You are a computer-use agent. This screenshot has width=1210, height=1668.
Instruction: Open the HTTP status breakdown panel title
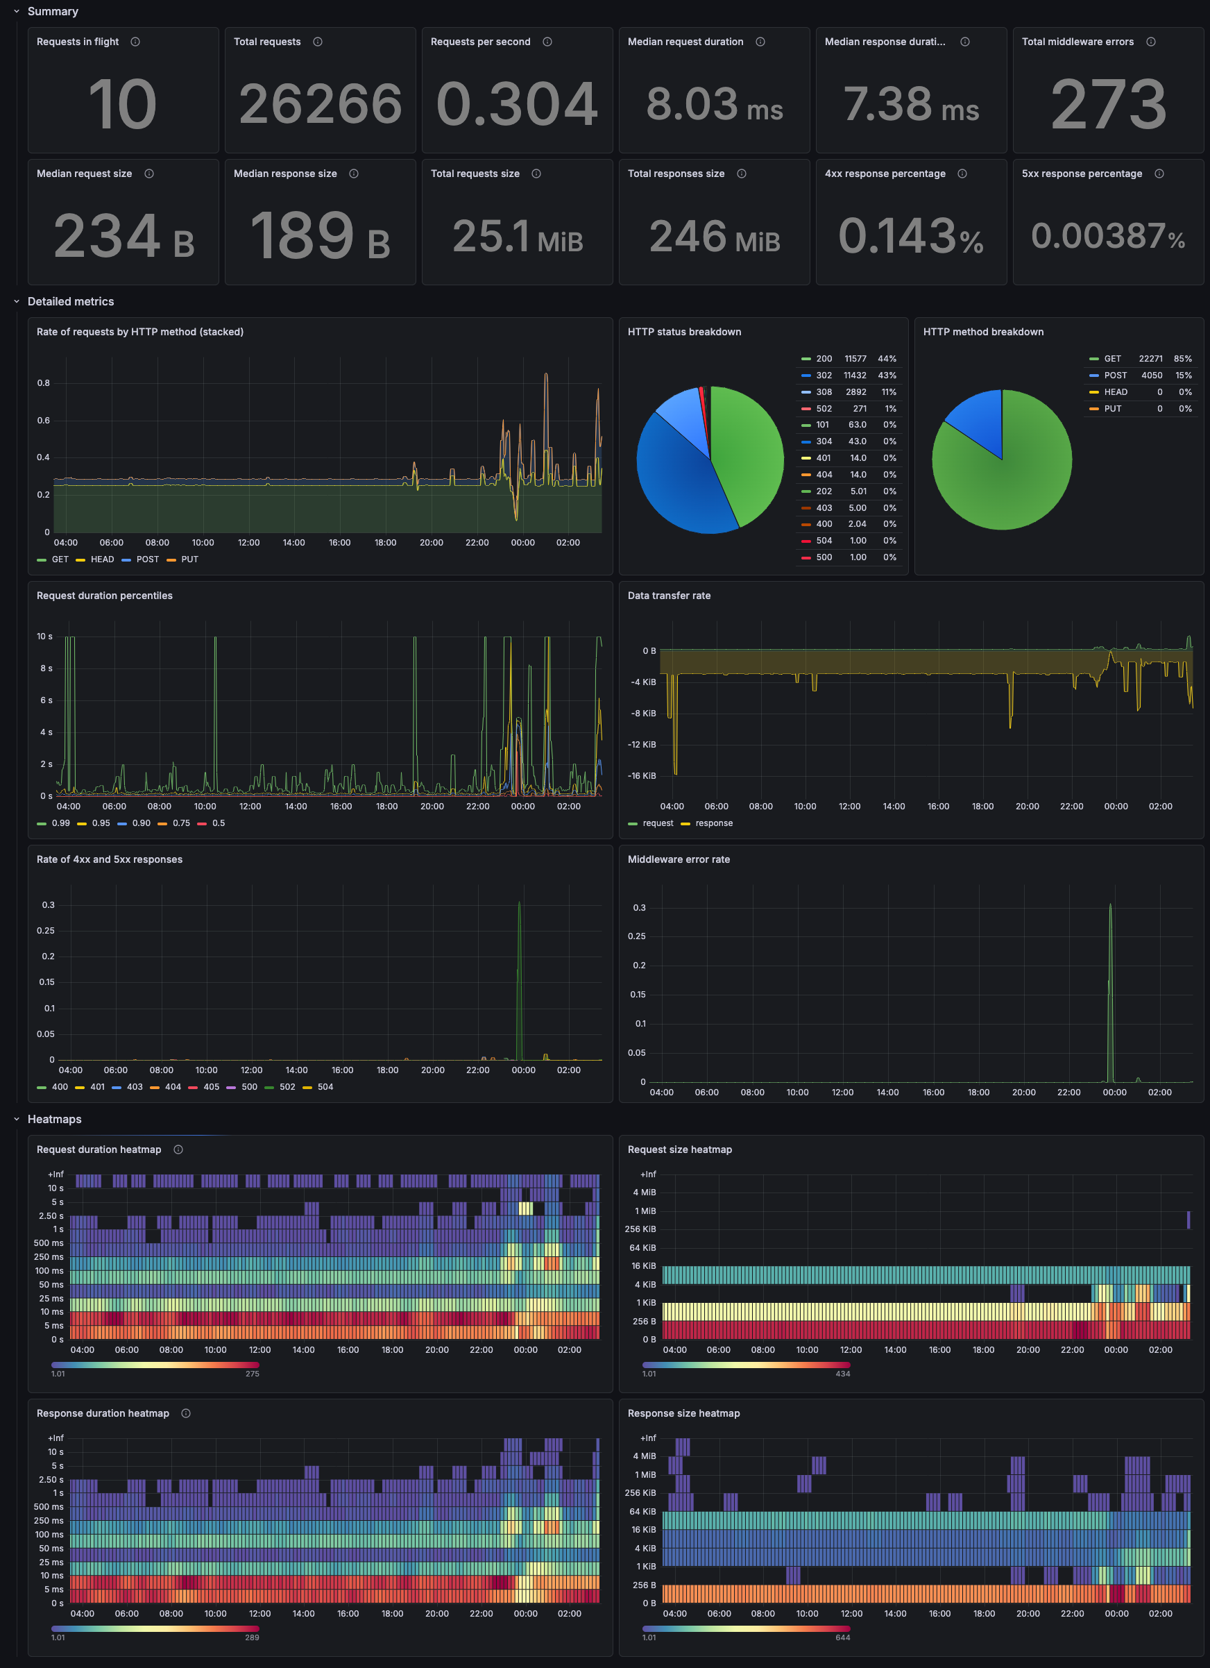coord(683,332)
